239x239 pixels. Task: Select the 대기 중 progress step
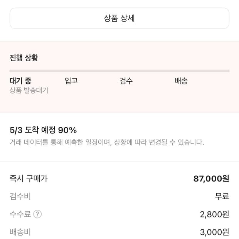tap(20, 81)
